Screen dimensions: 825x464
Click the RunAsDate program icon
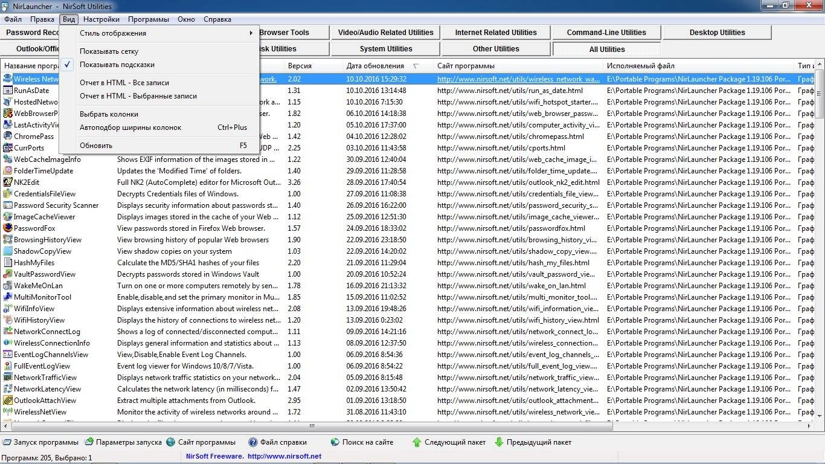(x=8, y=91)
